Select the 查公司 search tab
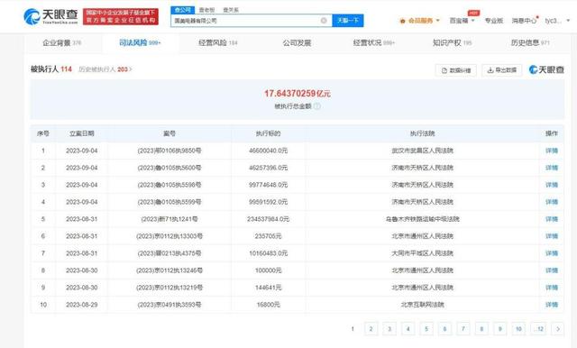The width and height of the screenshot is (577, 348). 182,10
